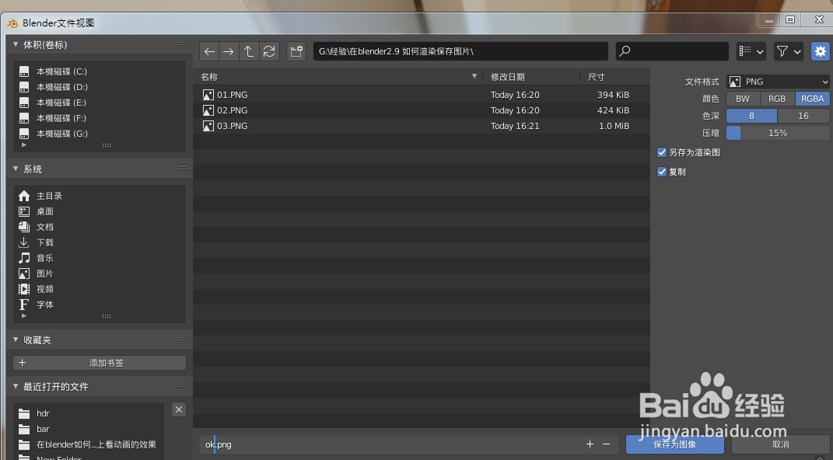Decrement filename number with minus

606,444
